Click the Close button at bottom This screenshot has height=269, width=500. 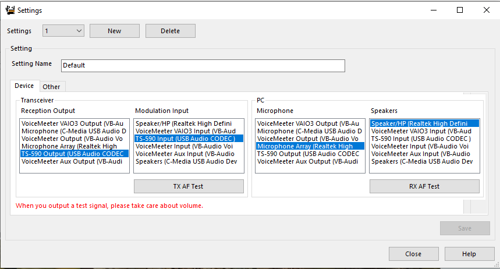(414, 254)
